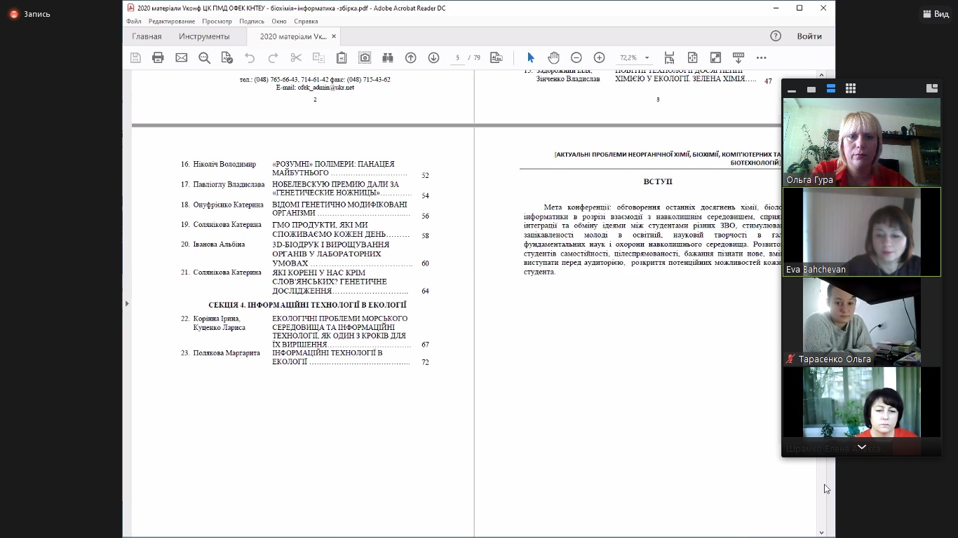Viewport: 958px width, 538px height.
Task: Click the Save file icon in Acrobat toolbar
Action: pos(135,57)
